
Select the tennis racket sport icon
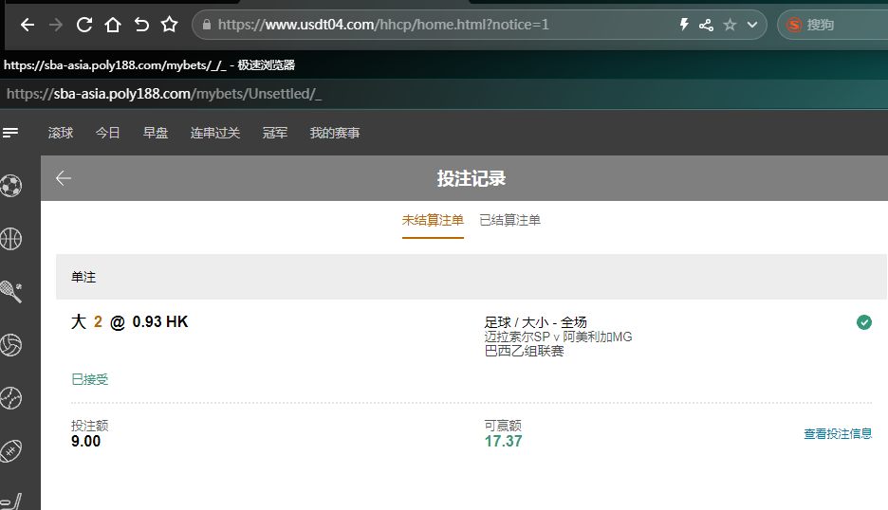11,291
